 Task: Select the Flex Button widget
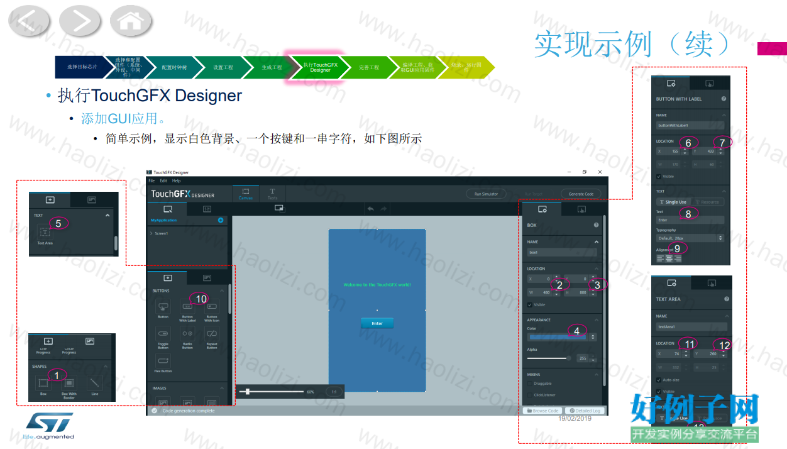163,360
